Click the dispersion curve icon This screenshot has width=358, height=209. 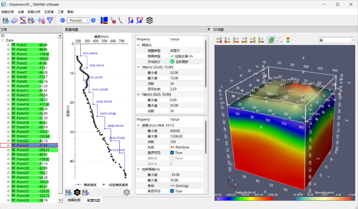click(x=121, y=20)
